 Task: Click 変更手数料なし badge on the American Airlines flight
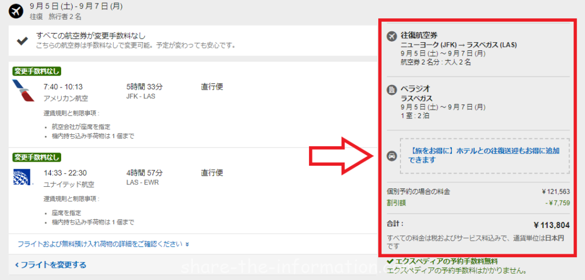click(x=37, y=71)
